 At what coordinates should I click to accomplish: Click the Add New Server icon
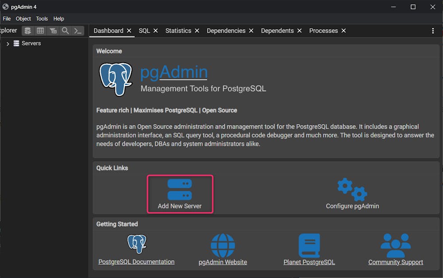[180, 189]
